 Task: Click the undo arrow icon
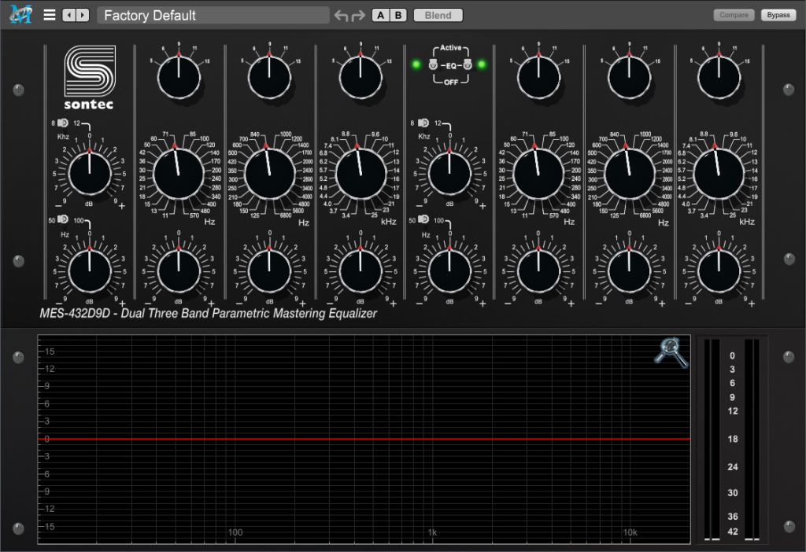point(342,16)
